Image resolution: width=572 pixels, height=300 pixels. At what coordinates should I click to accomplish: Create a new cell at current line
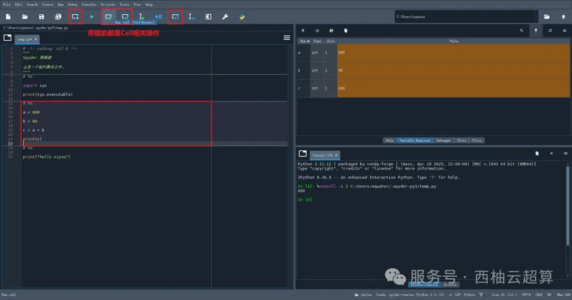[75, 17]
